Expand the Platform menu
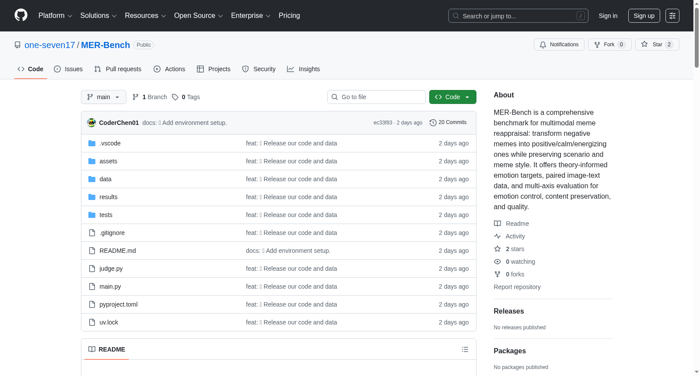 pyautogui.click(x=56, y=16)
